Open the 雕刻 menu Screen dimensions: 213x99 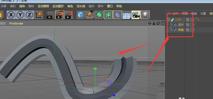click(31, 6)
